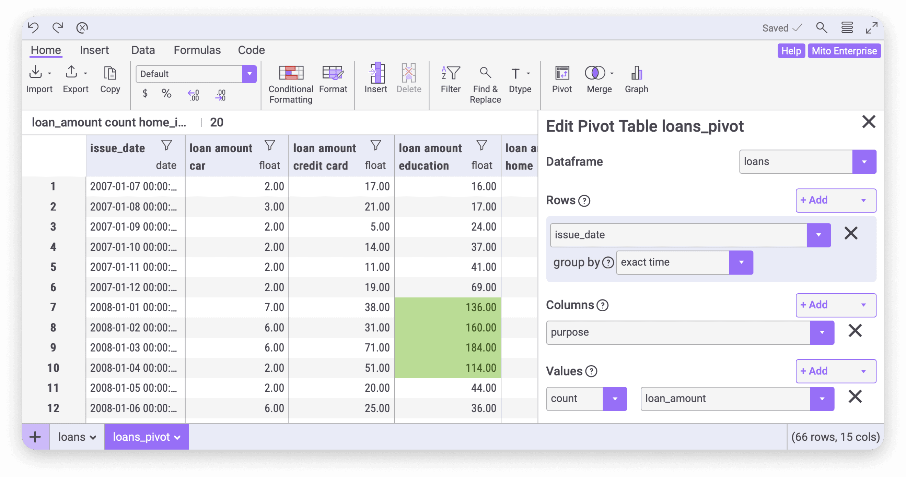Open Mito Enterprise page
The height and width of the screenshot is (477, 906).
tap(844, 51)
